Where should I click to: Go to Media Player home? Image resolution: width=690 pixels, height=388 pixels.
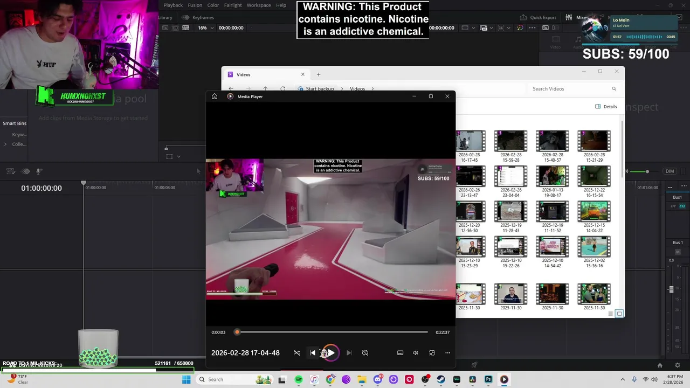215,96
